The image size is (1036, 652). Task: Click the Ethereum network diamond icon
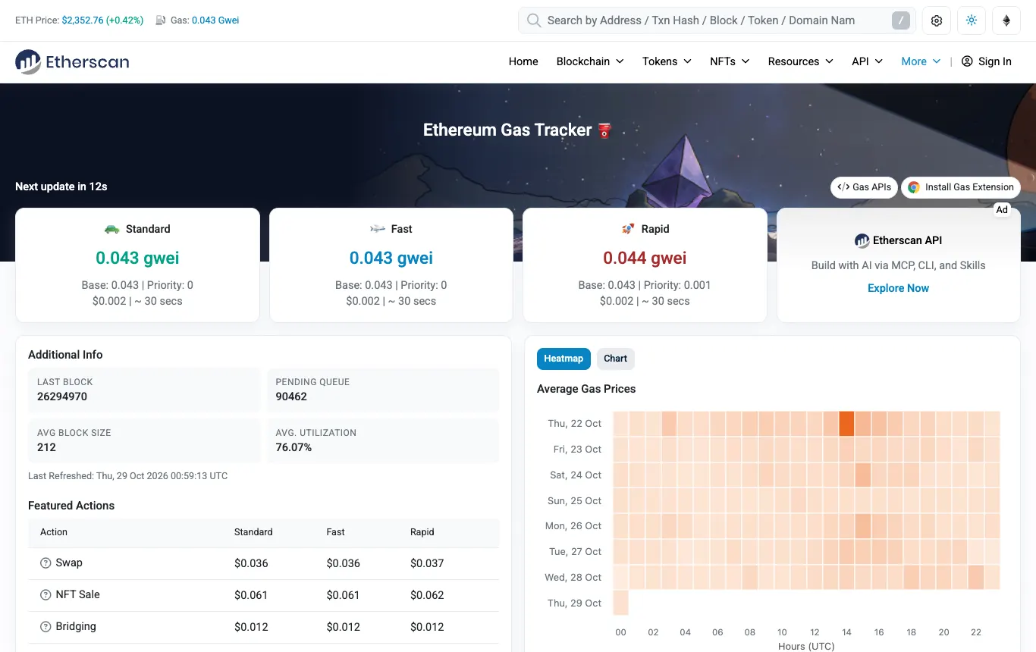pyautogui.click(x=1006, y=20)
